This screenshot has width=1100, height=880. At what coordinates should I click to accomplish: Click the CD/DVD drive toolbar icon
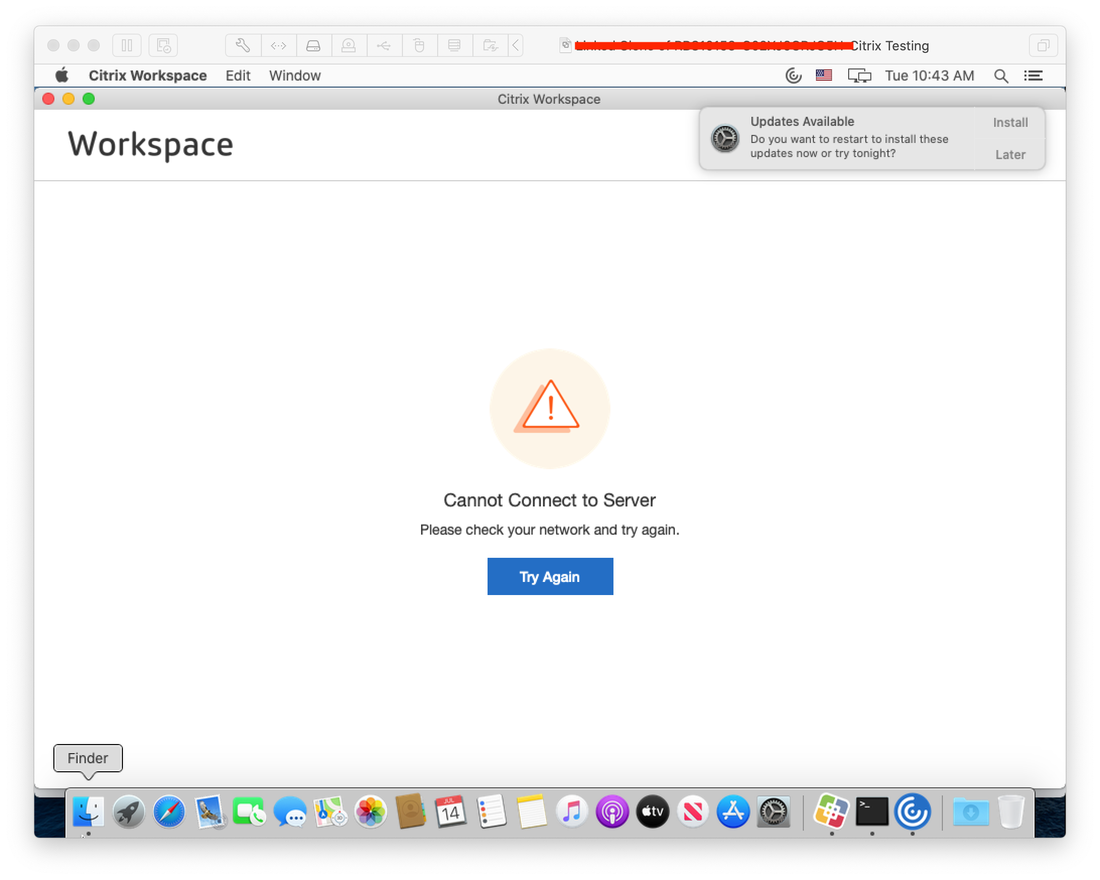pos(349,45)
